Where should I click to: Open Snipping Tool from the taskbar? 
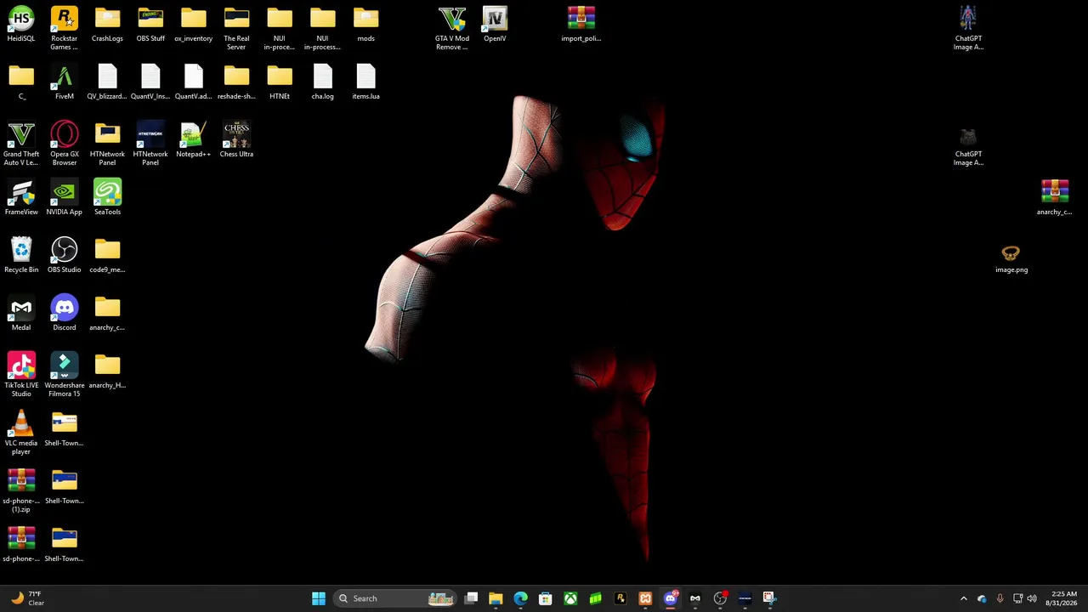[769, 598]
